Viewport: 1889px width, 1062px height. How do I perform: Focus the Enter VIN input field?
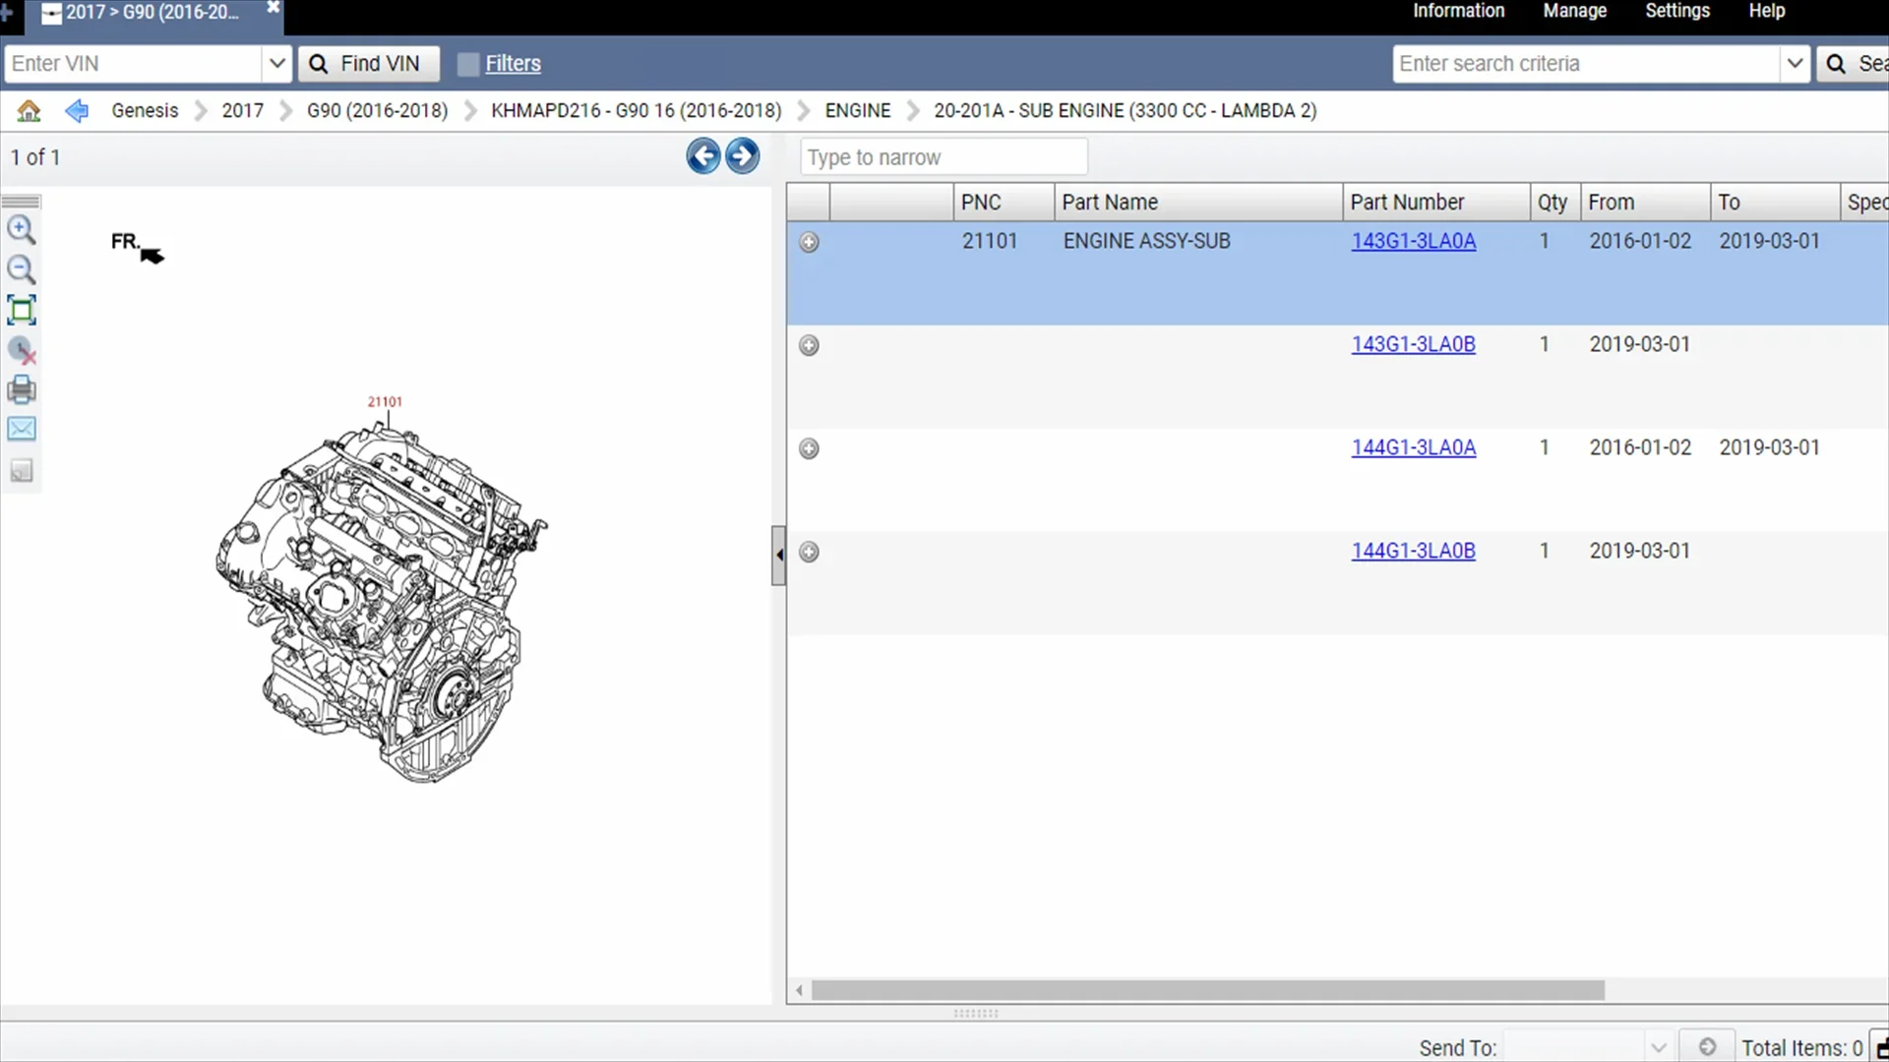[134, 64]
